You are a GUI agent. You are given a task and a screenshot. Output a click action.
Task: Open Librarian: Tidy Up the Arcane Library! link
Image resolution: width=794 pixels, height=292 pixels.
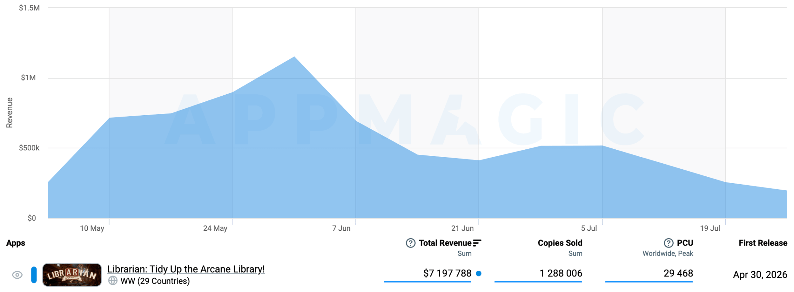click(186, 269)
